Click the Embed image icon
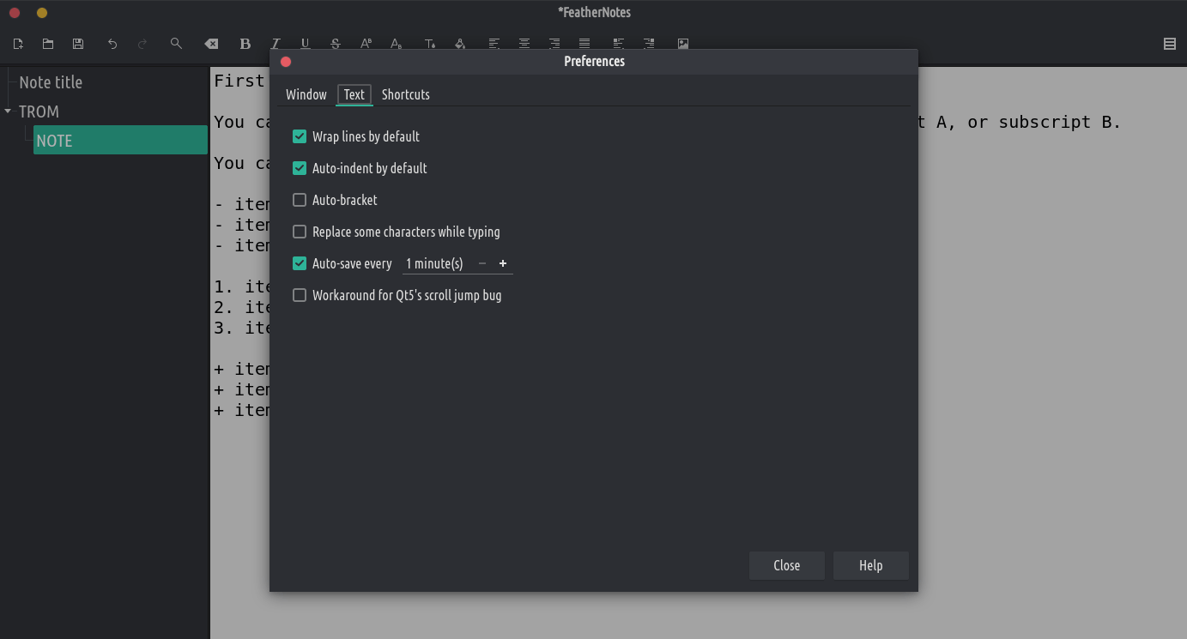 pyautogui.click(x=683, y=44)
